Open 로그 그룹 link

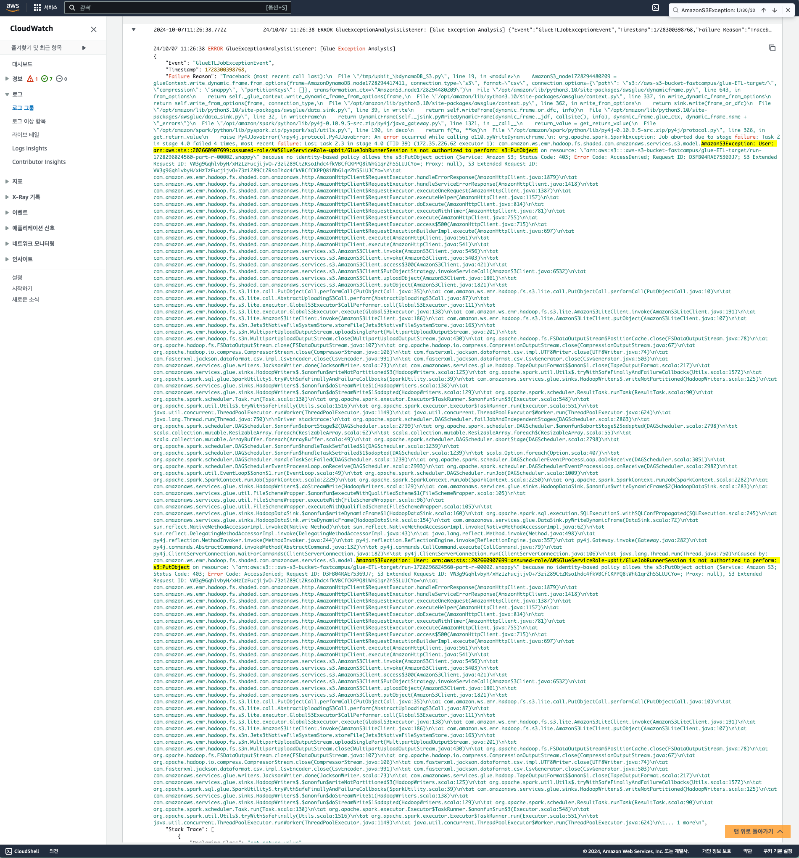pyautogui.click(x=23, y=108)
